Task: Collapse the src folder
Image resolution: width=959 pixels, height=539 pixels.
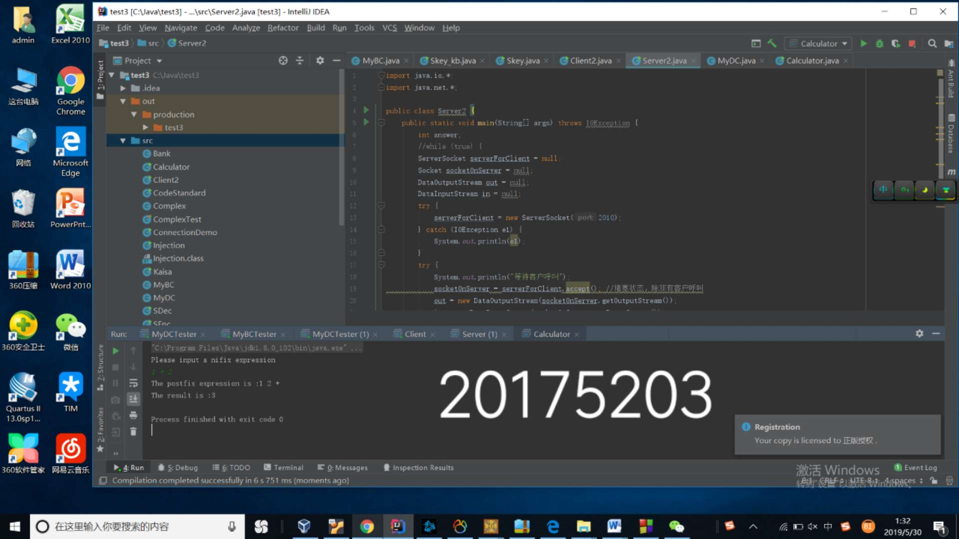Action: click(123, 141)
